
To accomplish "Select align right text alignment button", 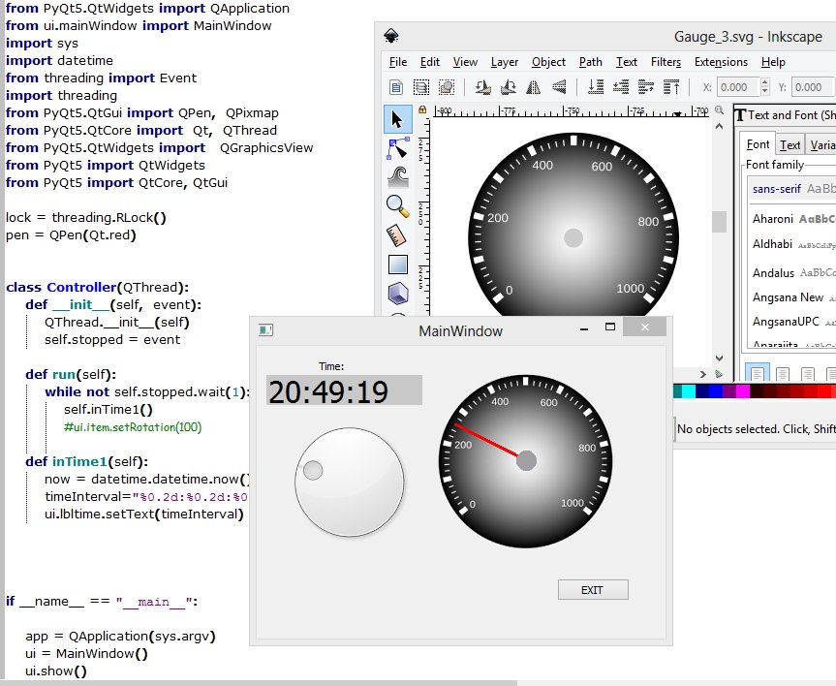I will coord(808,373).
